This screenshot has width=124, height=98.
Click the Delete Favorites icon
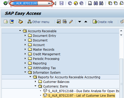[65, 22]
